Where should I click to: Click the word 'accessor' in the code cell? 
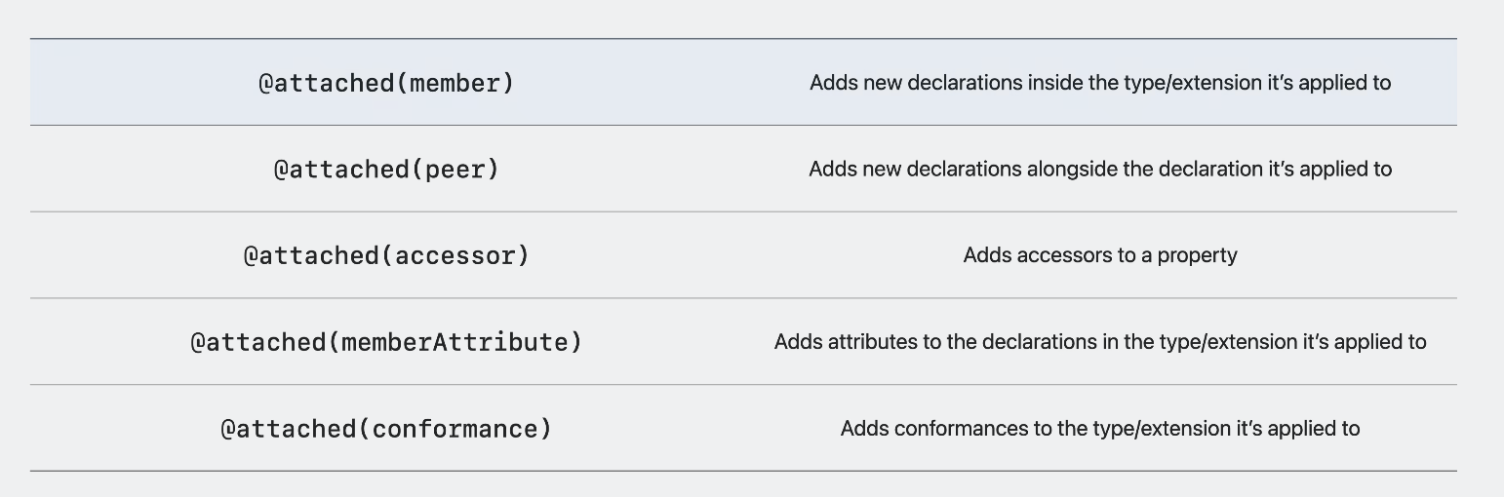pos(455,255)
